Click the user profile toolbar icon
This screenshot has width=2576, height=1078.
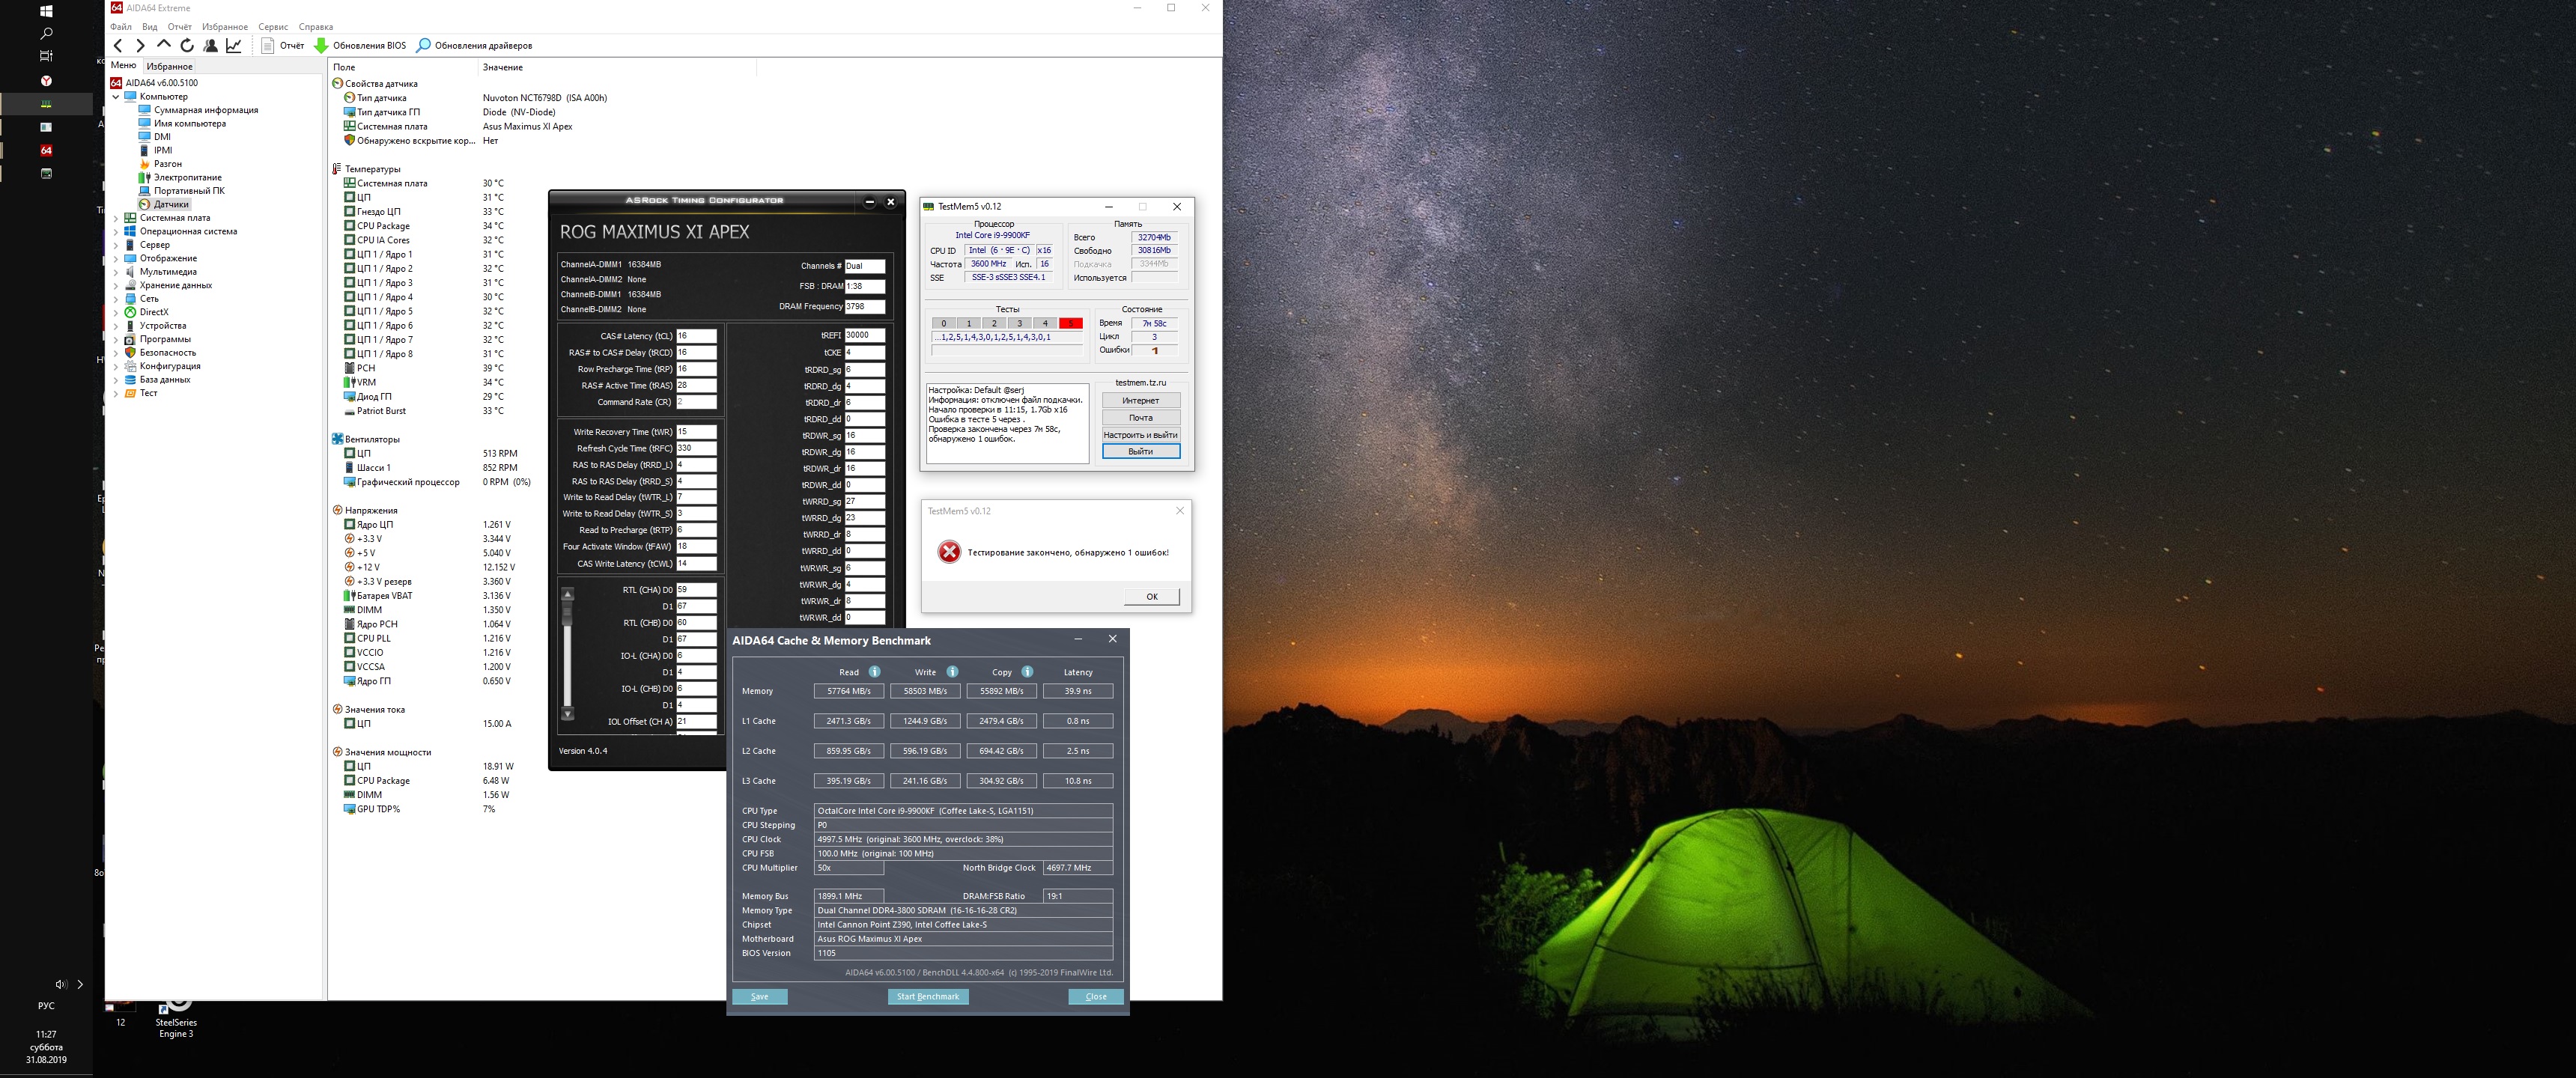point(210,45)
